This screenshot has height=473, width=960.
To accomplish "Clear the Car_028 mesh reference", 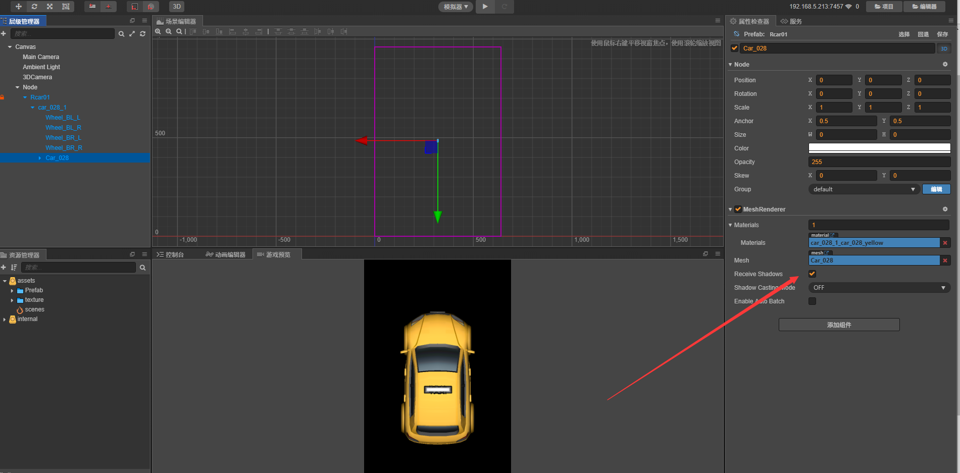I will coord(945,260).
